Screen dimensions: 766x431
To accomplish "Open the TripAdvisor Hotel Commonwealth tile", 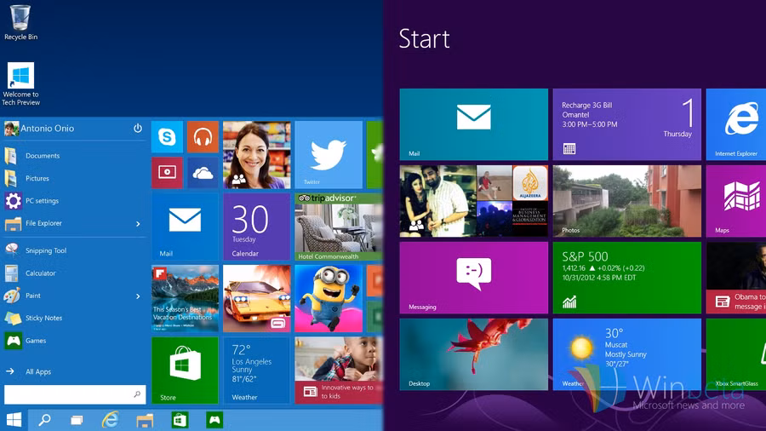I will [x=339, y=227].
